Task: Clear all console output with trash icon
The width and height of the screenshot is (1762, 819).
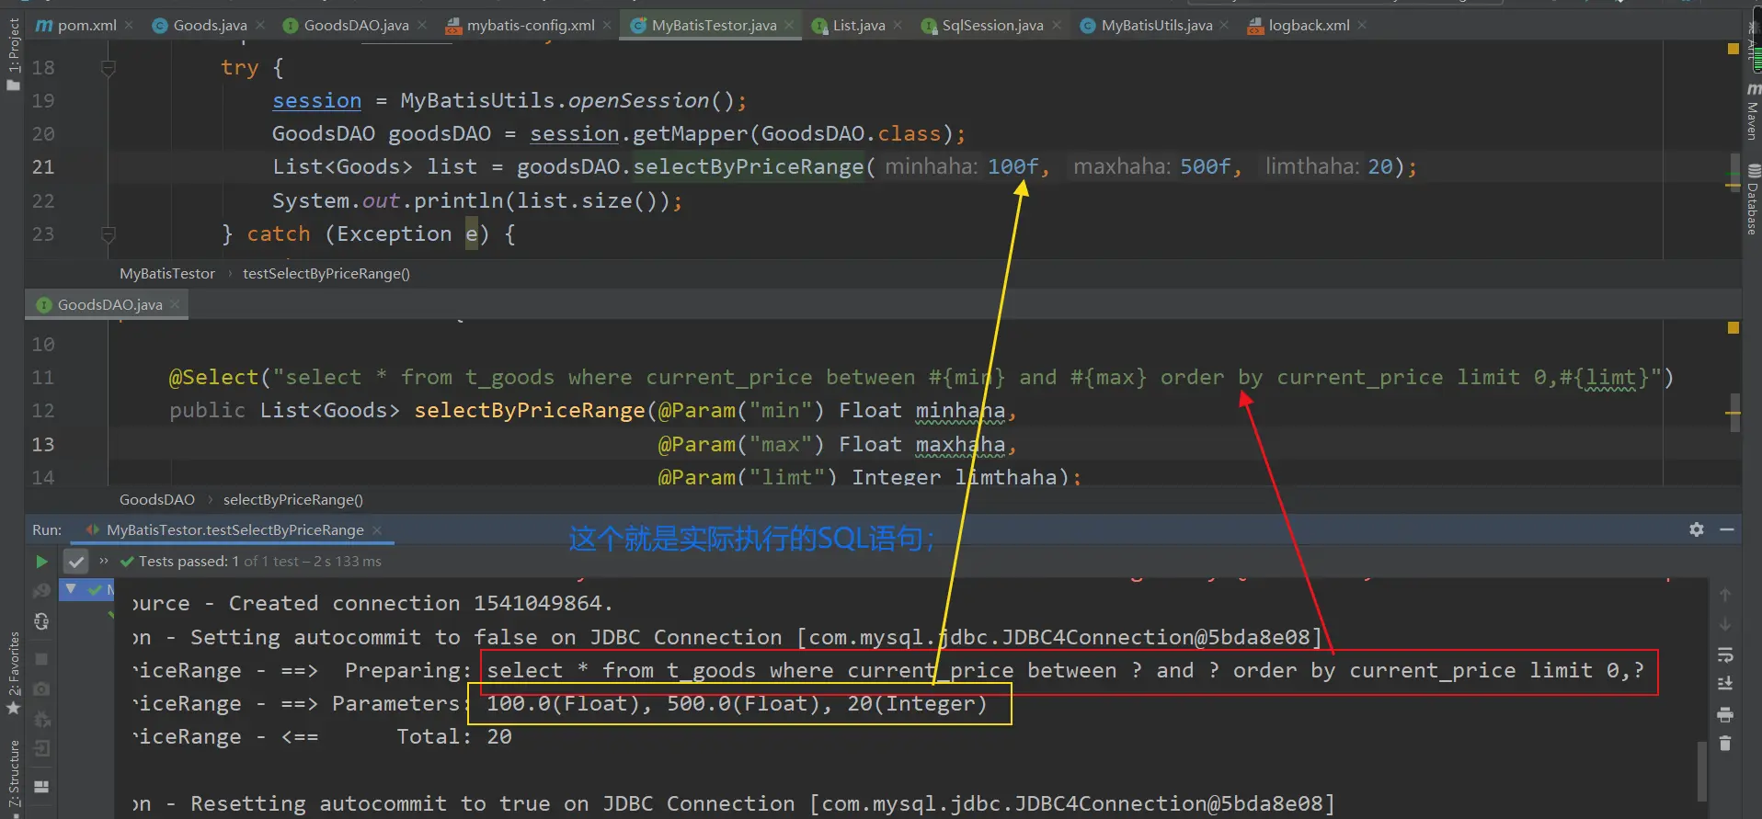Action: click(1725, 744)
